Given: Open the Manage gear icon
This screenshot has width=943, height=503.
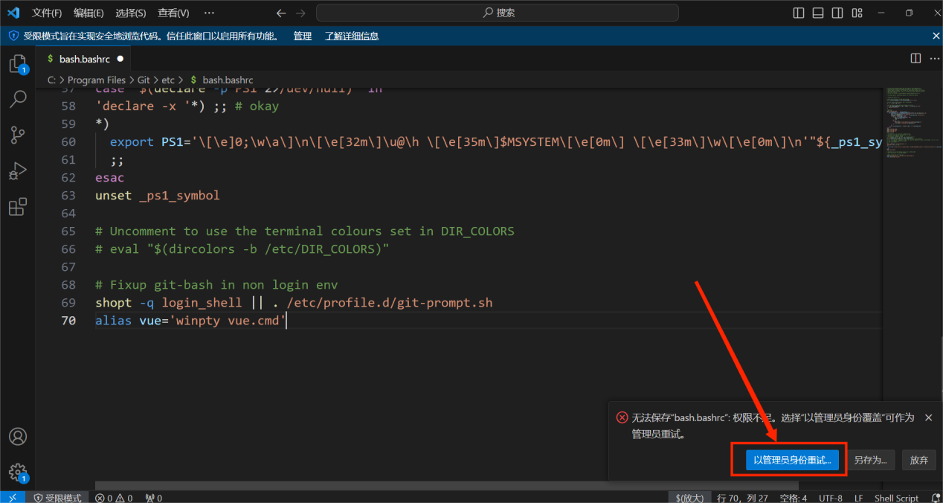Looking at the screenshot, I should [x=17, y=472].
